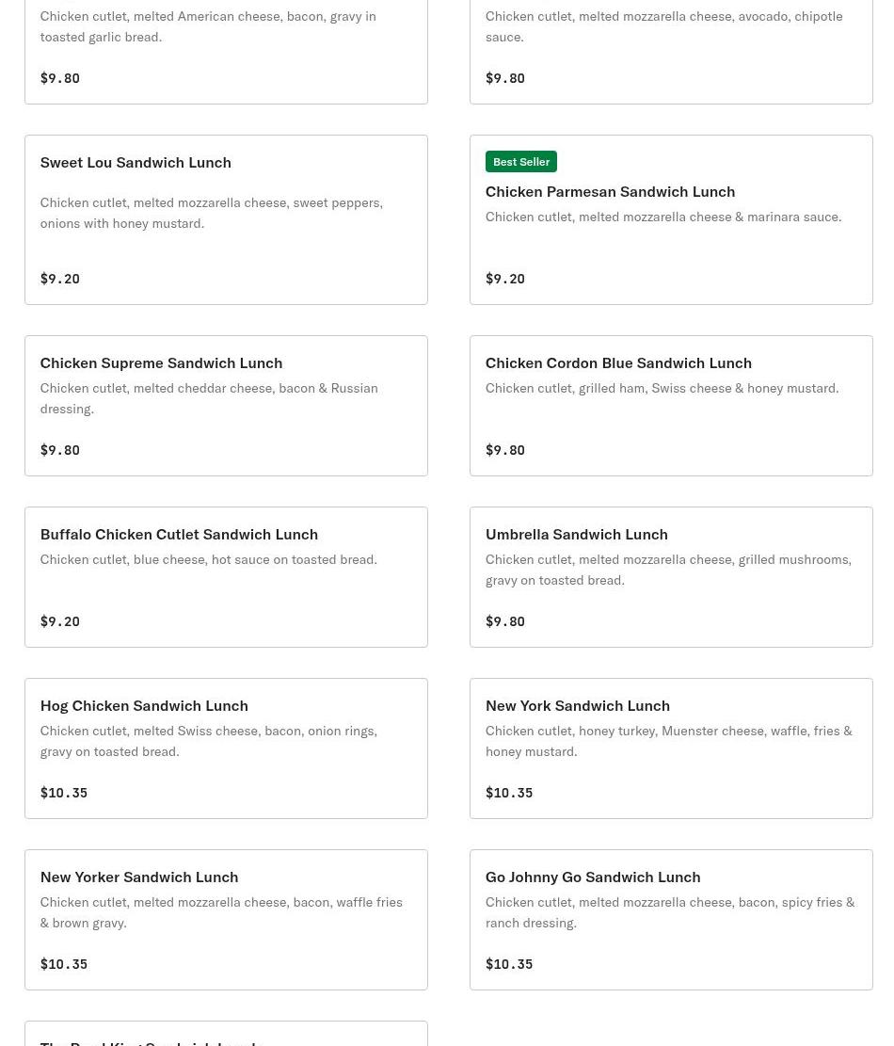Image resolution: width=894 pixels, height=1046 pixels.
Task: Open Chicken Supreme Sandwich Lunch
Action: [x=226, y=406]
